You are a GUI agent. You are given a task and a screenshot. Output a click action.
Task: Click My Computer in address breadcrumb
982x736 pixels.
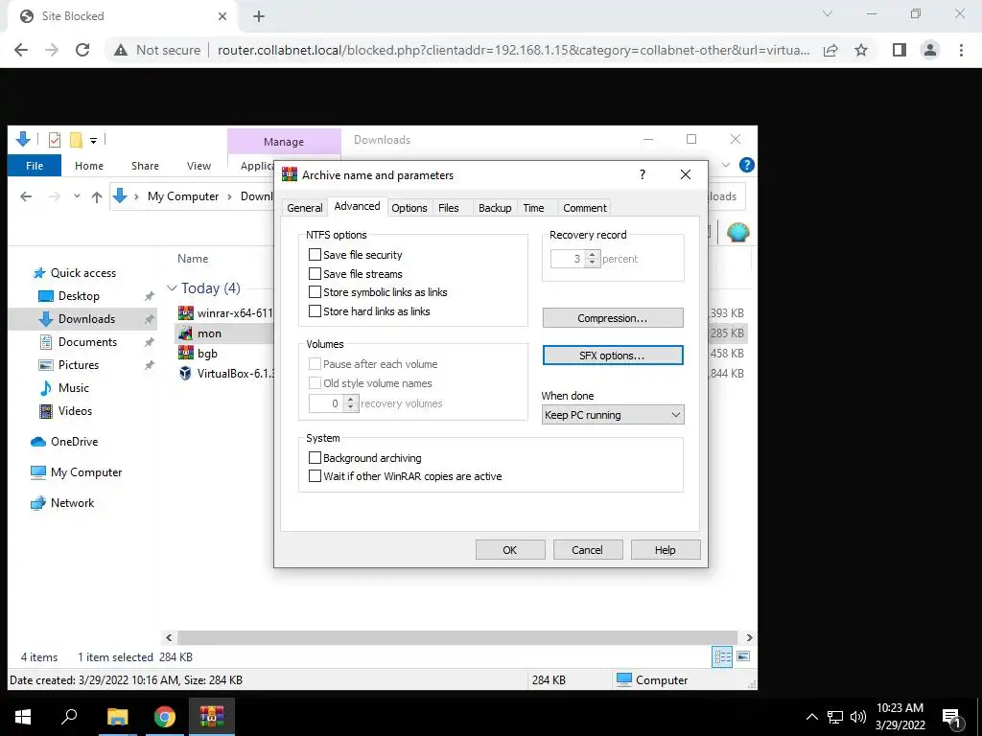pyautogui.click(x=183, y=196)
